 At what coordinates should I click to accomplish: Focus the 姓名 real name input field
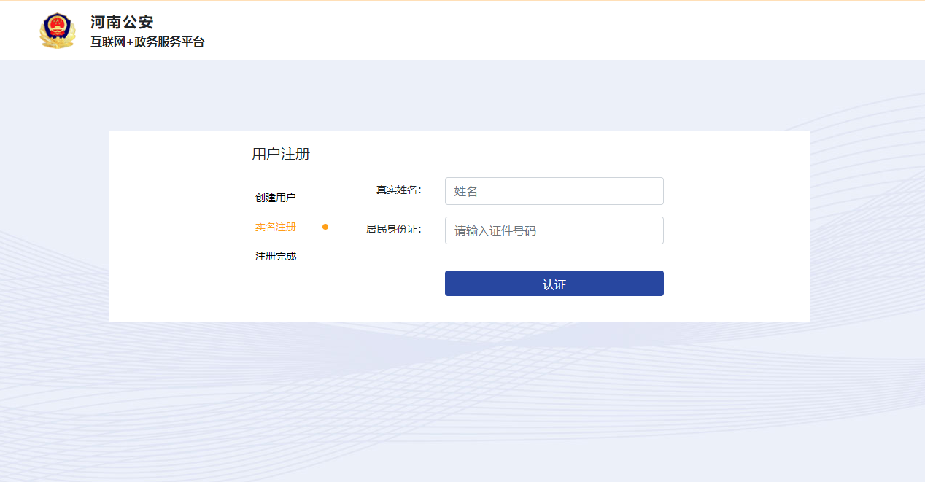click(554, 191)
